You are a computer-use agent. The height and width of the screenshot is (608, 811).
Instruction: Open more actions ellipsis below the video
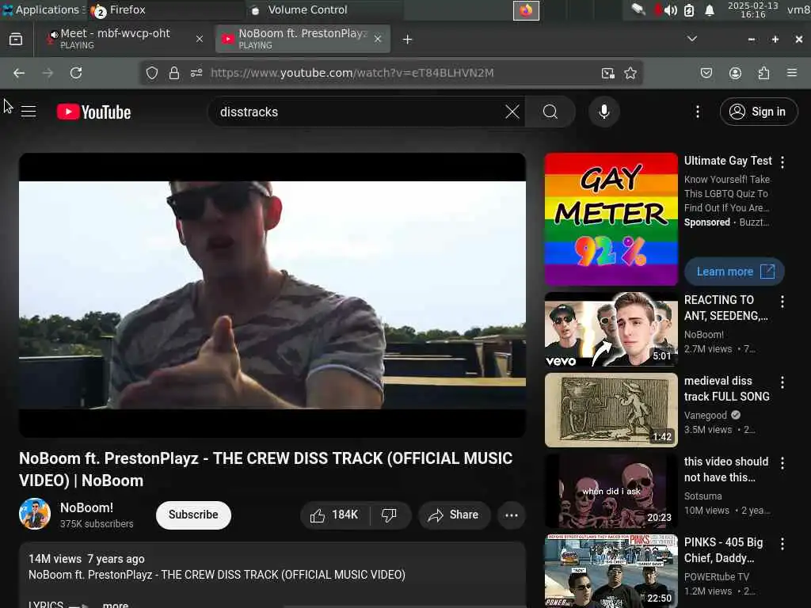[x=511, y=515]
